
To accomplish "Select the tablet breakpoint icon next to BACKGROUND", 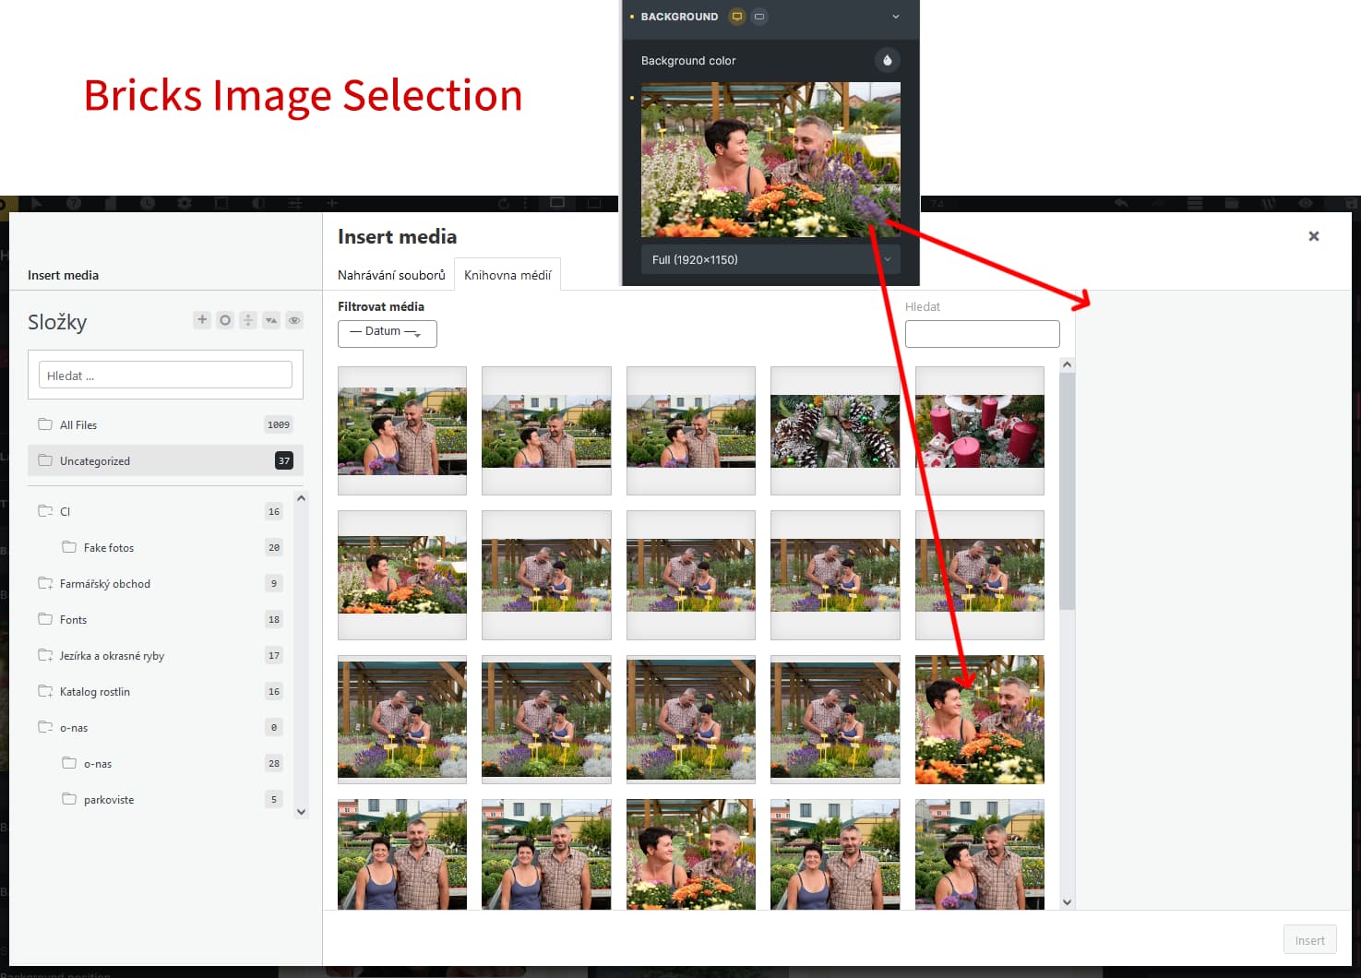I will tap(759, 17).
